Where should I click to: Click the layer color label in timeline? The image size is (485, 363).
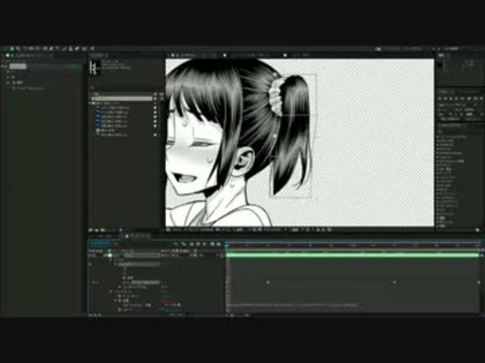click(x=110, y=255)
